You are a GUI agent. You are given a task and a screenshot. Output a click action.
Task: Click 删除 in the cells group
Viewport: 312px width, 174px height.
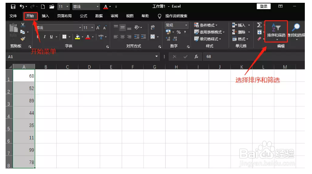(x=241, y=32)
